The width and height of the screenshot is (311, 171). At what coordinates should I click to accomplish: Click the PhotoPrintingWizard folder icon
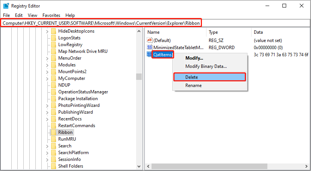53,105
